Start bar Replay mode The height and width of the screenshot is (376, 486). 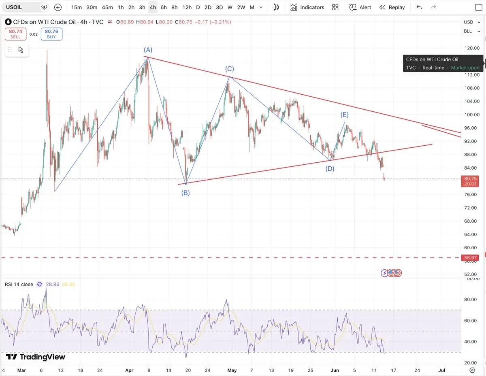pos(392,7)
